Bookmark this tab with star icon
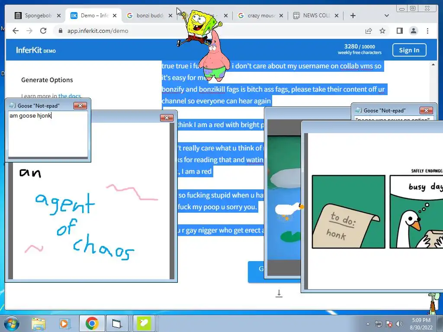Image resolution: width=443 pixels, height=332 pixels. 382,31
